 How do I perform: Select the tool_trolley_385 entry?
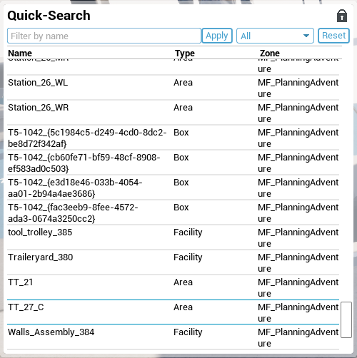[x=173, y=237]
